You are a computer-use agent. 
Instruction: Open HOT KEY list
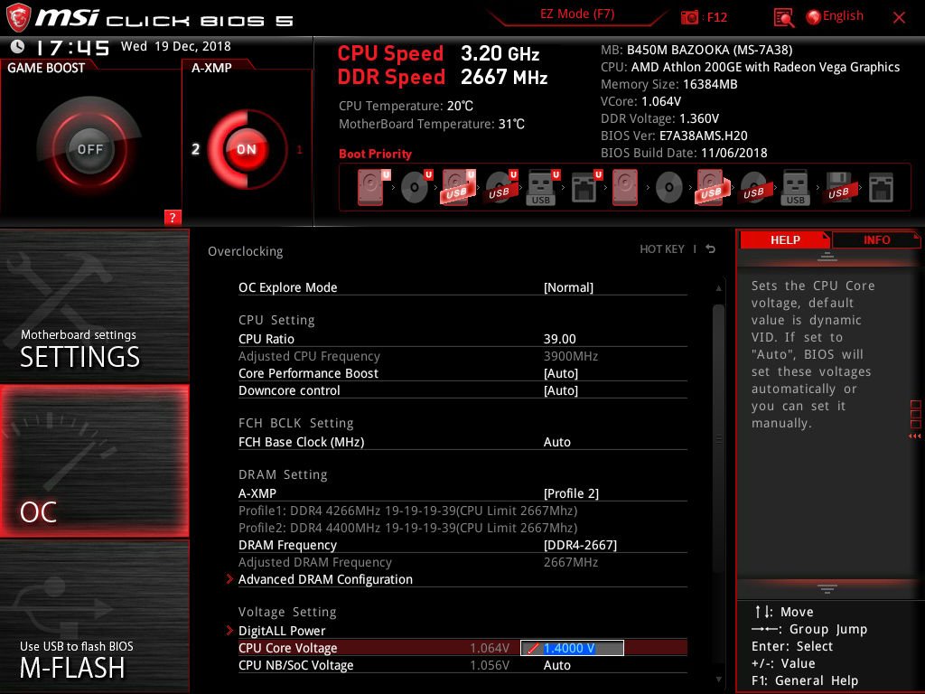[x=662, y=249]
